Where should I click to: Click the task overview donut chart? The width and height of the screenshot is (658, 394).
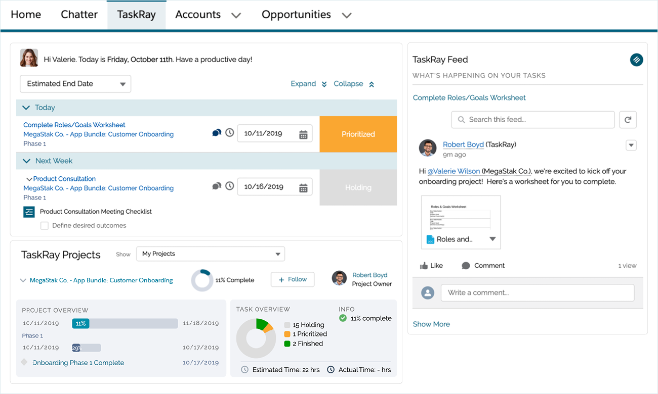click(256, 338)
